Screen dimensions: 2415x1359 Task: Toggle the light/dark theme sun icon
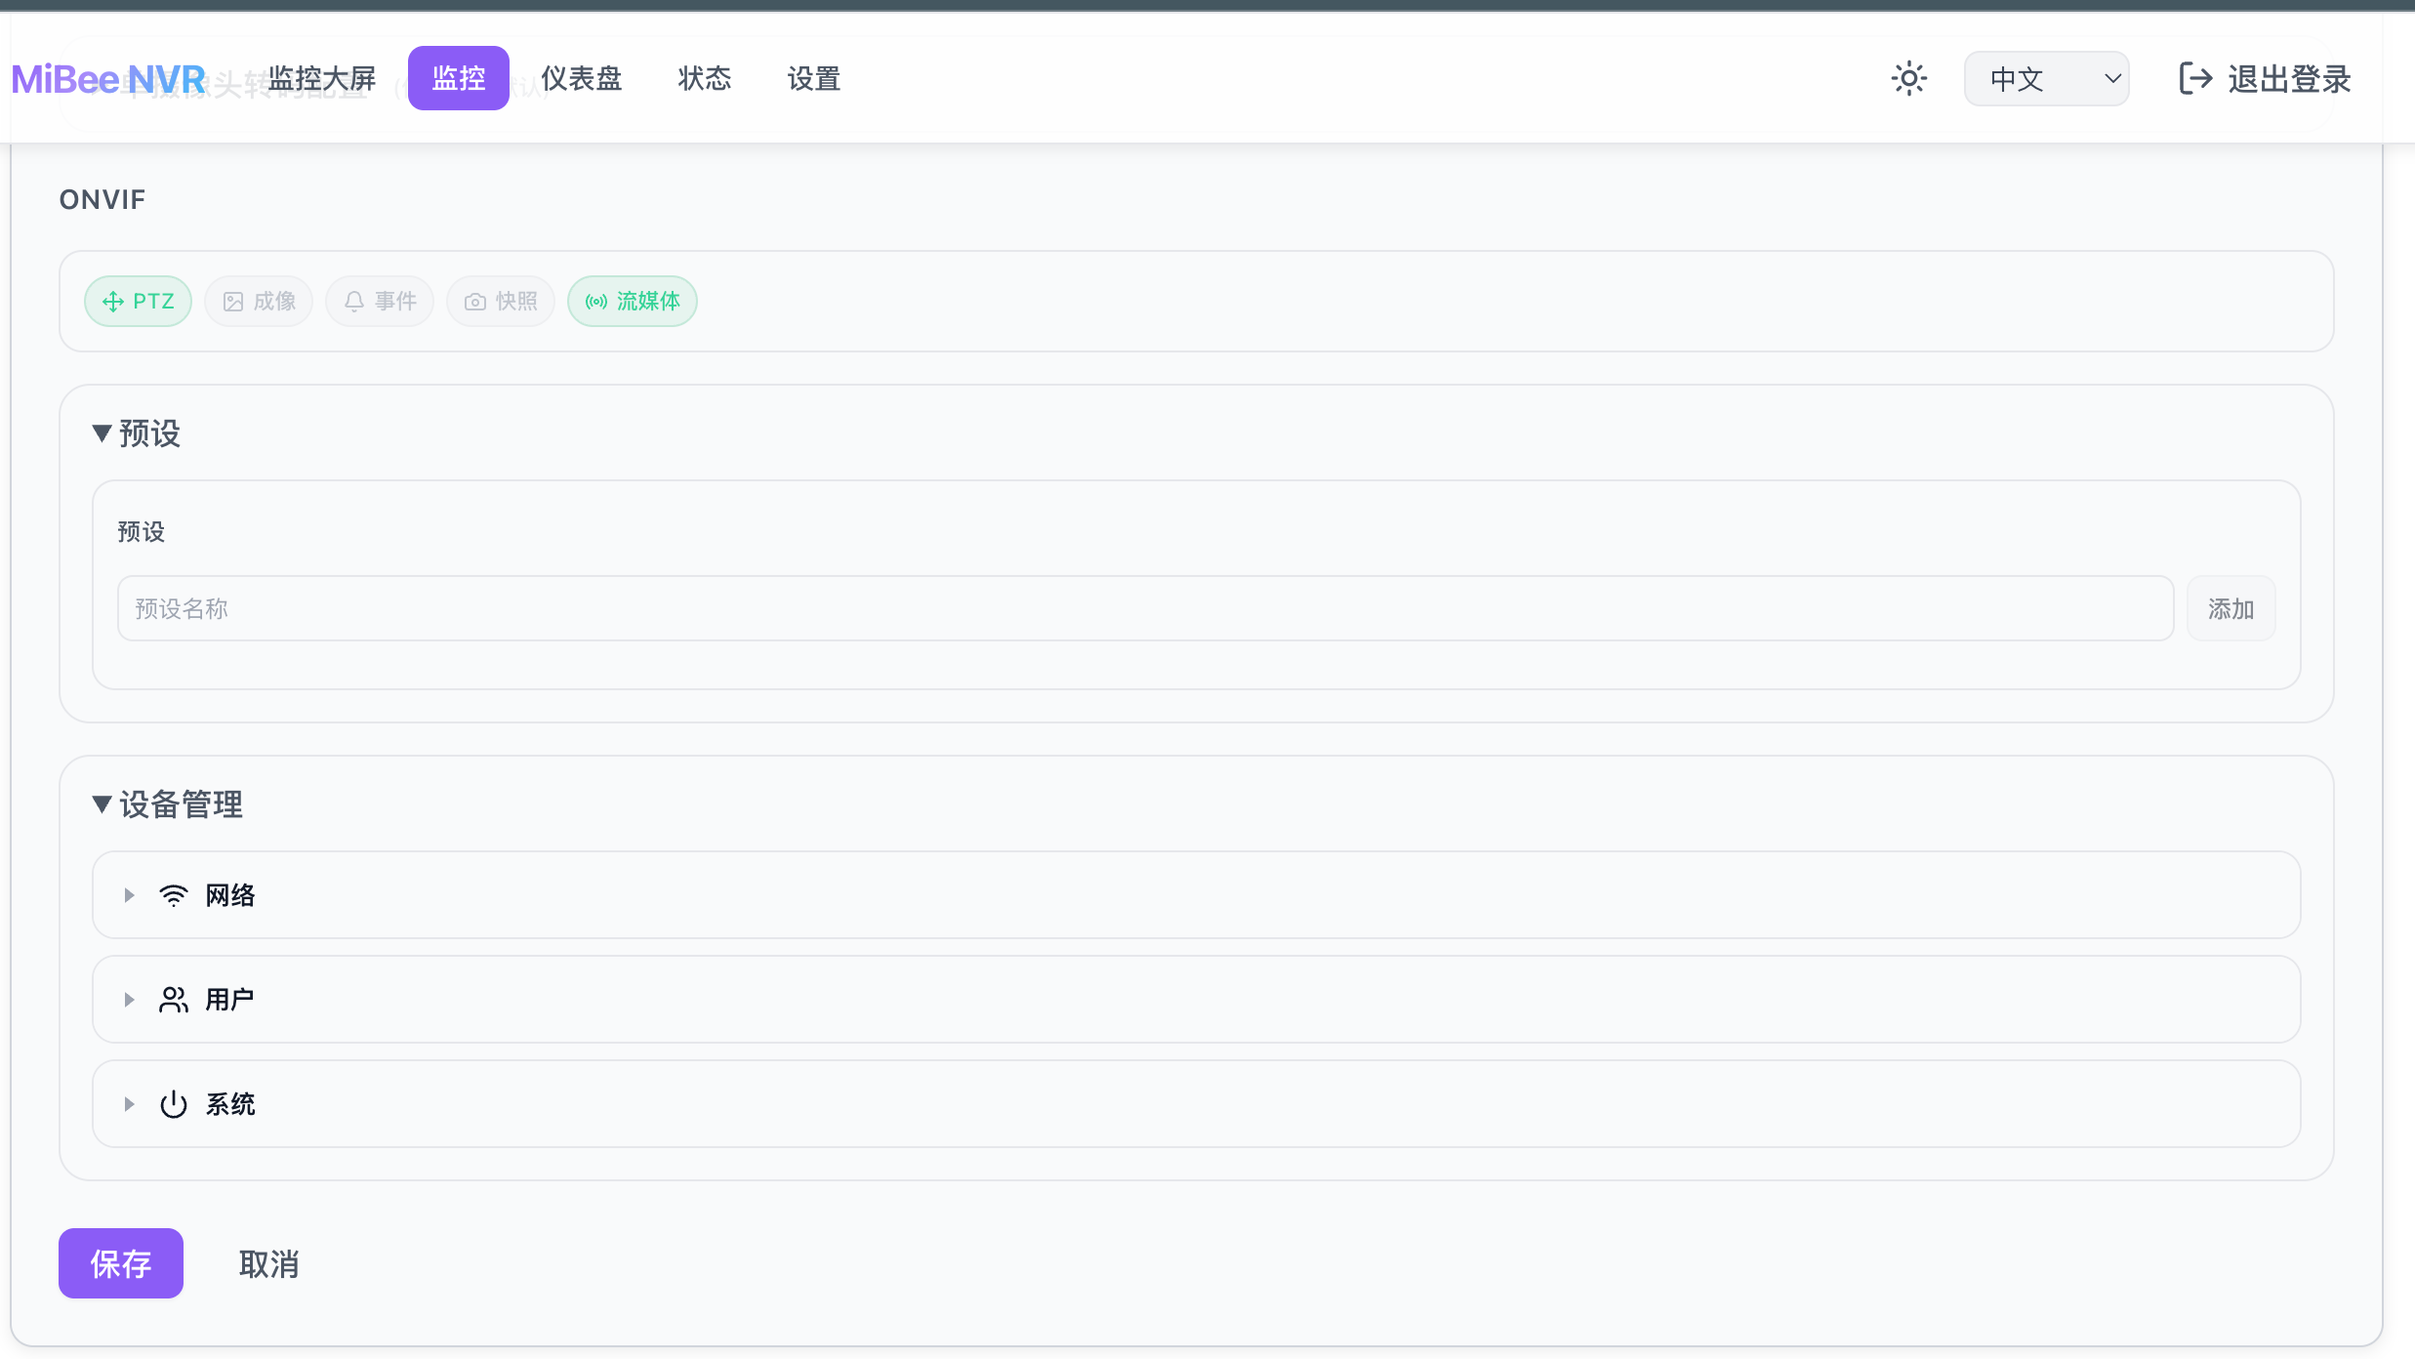point(1908,78)
